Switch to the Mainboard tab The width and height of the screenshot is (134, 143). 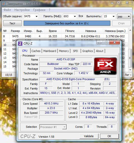tap(50, 51)
